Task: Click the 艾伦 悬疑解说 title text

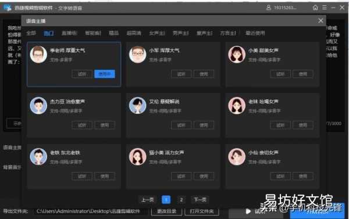Action: pos(164,102)
